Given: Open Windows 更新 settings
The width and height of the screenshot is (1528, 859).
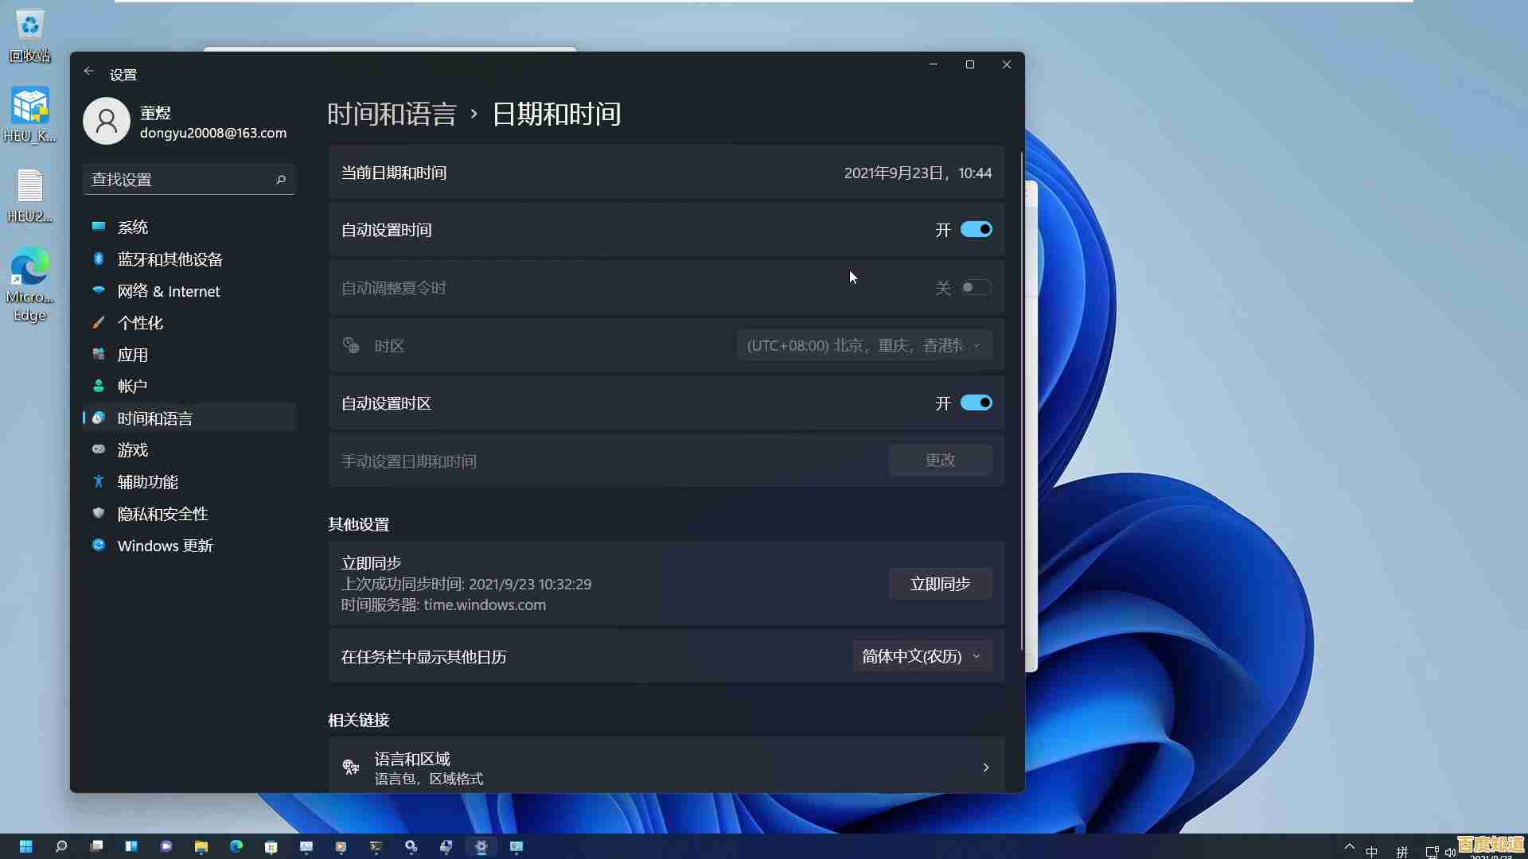Looking at the screenshot, I should pyautogui.click(x=165, y=546).
